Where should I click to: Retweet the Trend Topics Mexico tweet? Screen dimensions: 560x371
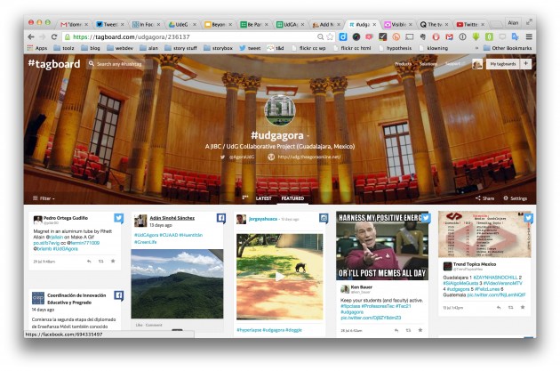tap(511, 307)
